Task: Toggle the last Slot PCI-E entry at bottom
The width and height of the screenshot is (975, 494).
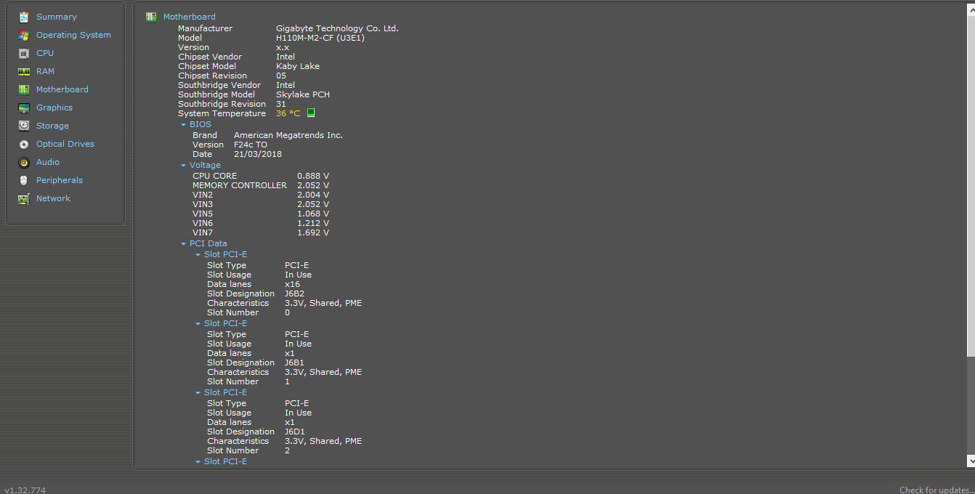Action: [198, 462]
